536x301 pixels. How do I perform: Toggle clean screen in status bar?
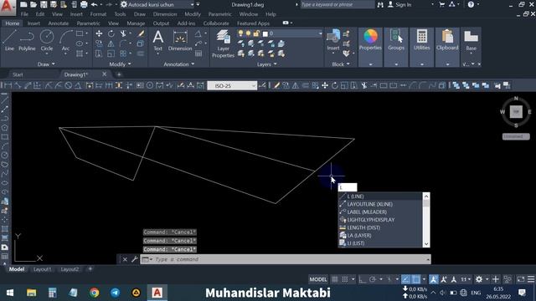point(520,279)
